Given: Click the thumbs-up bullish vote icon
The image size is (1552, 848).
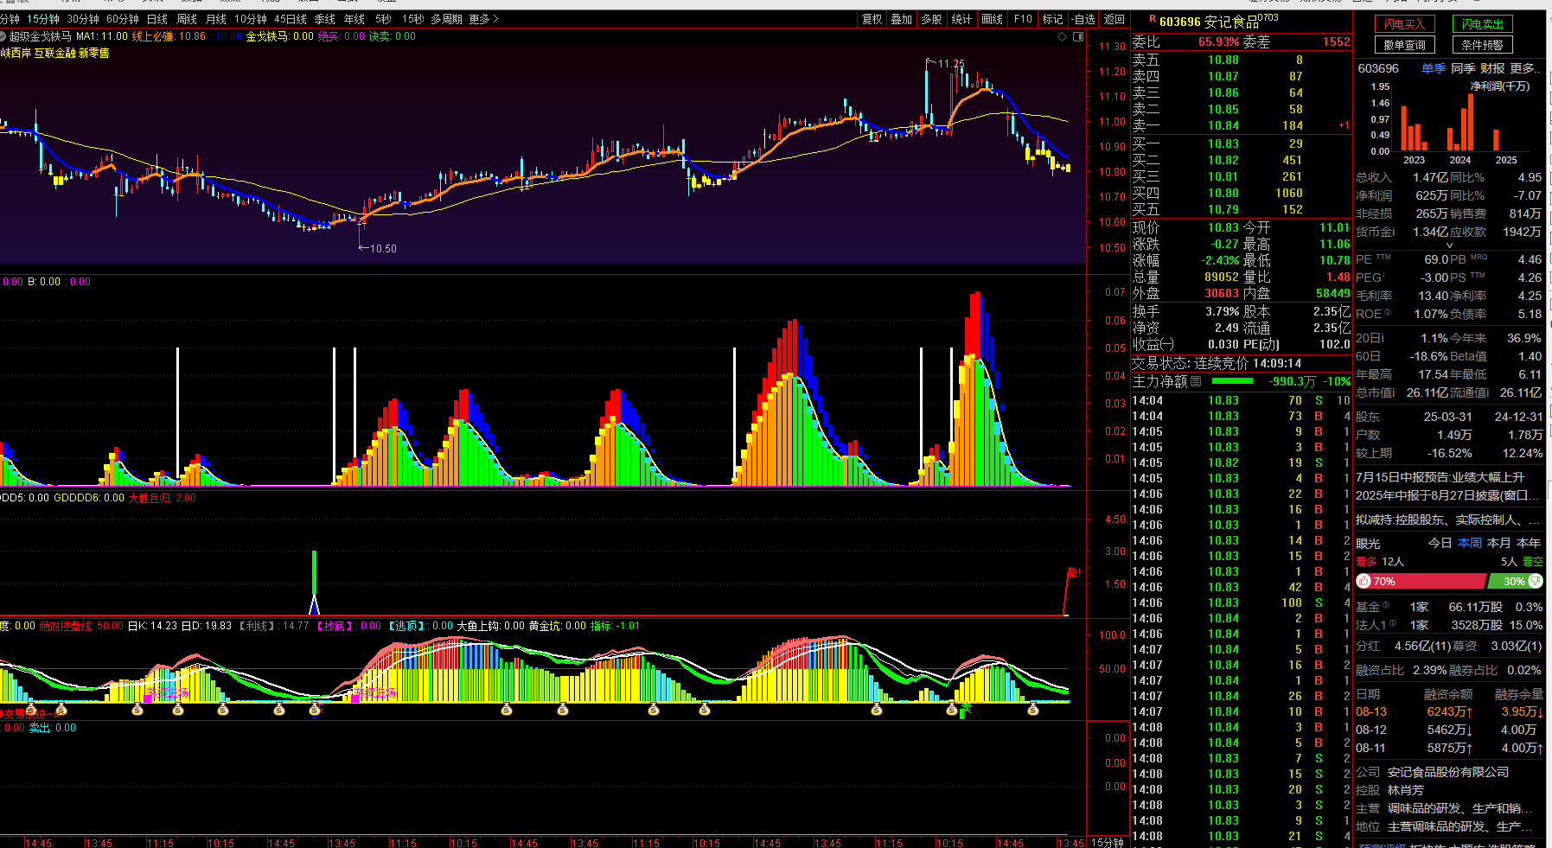Looking at the screenshot, I should point(1364,581).
